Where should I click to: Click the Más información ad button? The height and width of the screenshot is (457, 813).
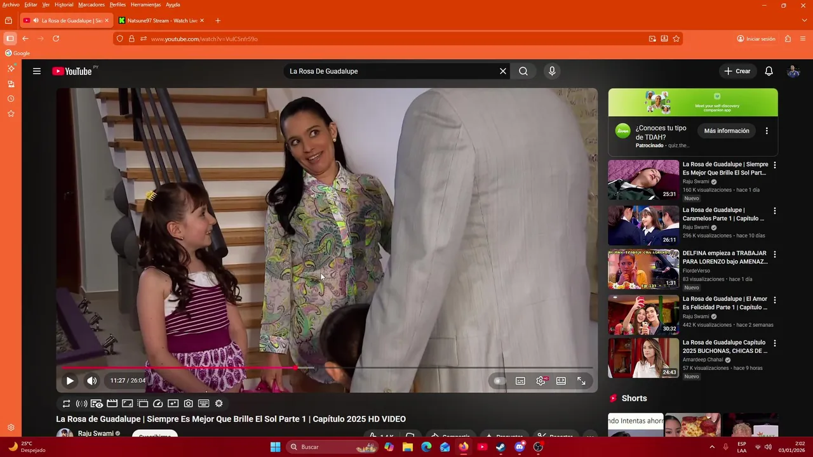tap(727, 131)
